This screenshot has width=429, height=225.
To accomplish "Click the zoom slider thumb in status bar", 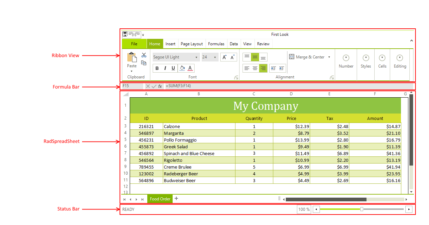I will pos(362,209).
